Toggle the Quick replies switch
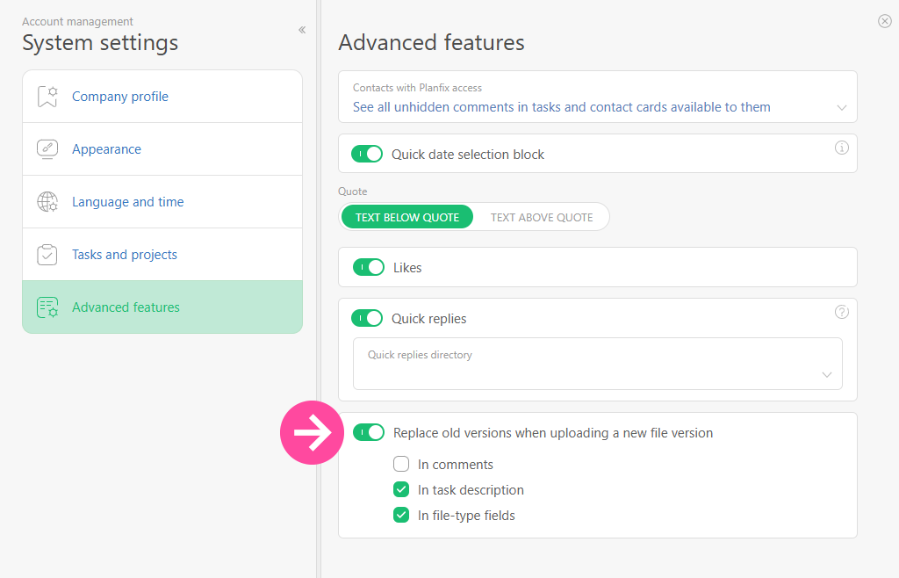This screenshot has height=578, width=899. click(x=367, y=318)
